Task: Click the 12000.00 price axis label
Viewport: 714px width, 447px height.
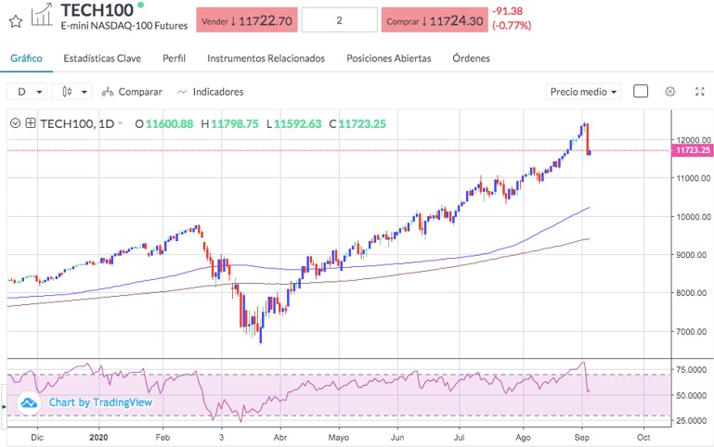Action: pyautogui.click(x=693, y=140)
